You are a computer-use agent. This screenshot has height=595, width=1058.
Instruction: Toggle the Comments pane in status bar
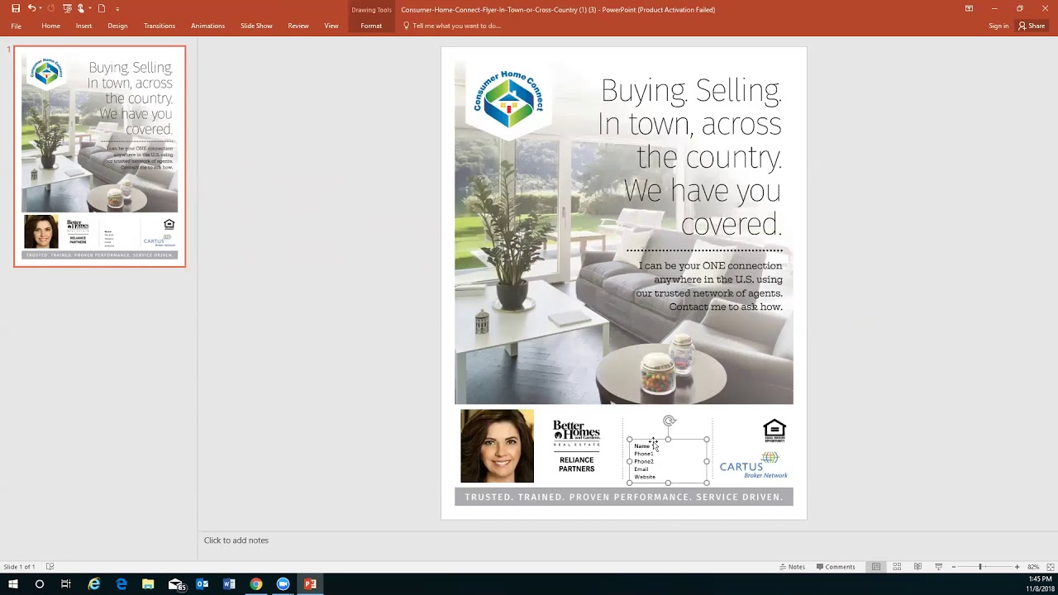tap(836, 567)
